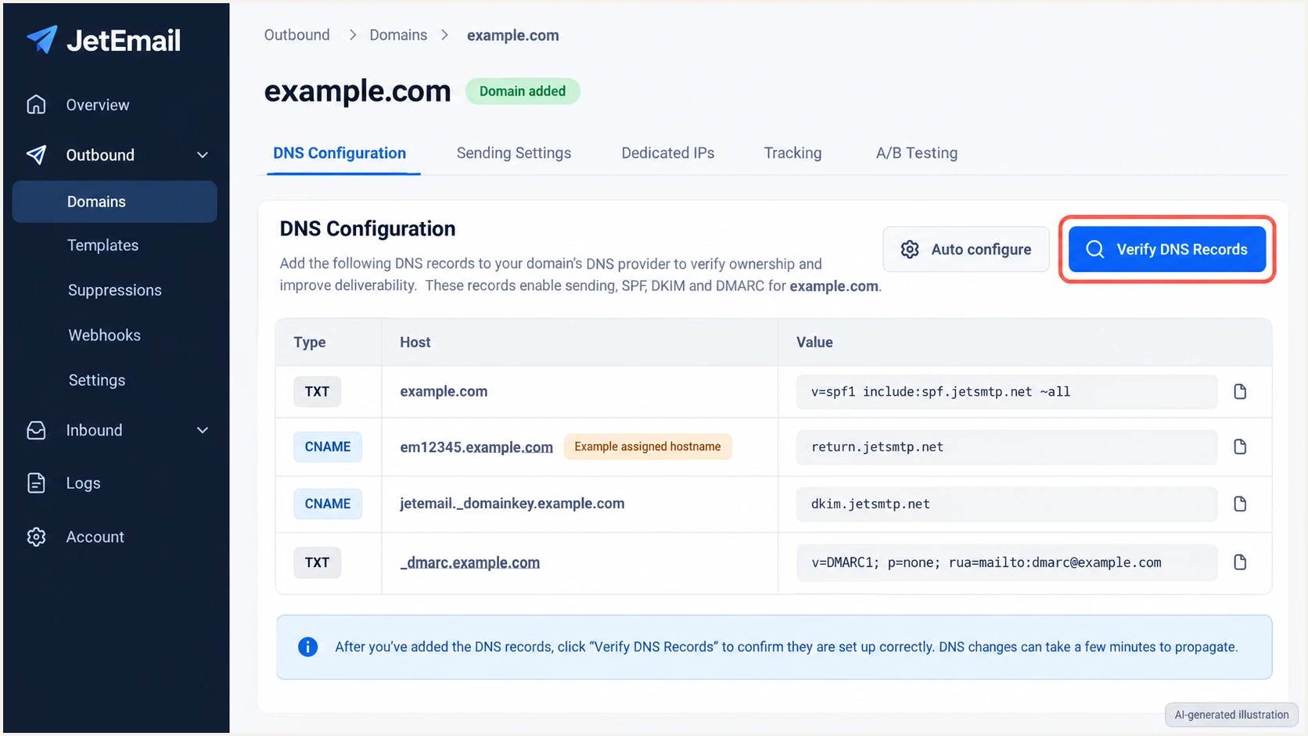Open the A/B Testing tab

point(917,153)
